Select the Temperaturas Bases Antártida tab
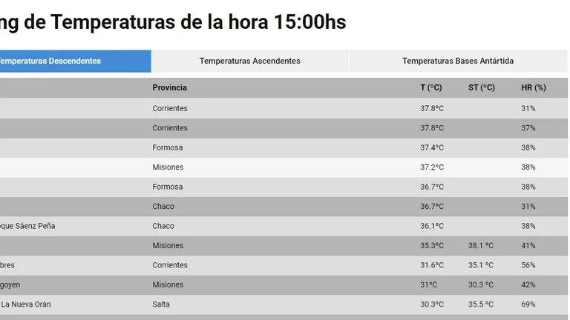 (458, 61)
